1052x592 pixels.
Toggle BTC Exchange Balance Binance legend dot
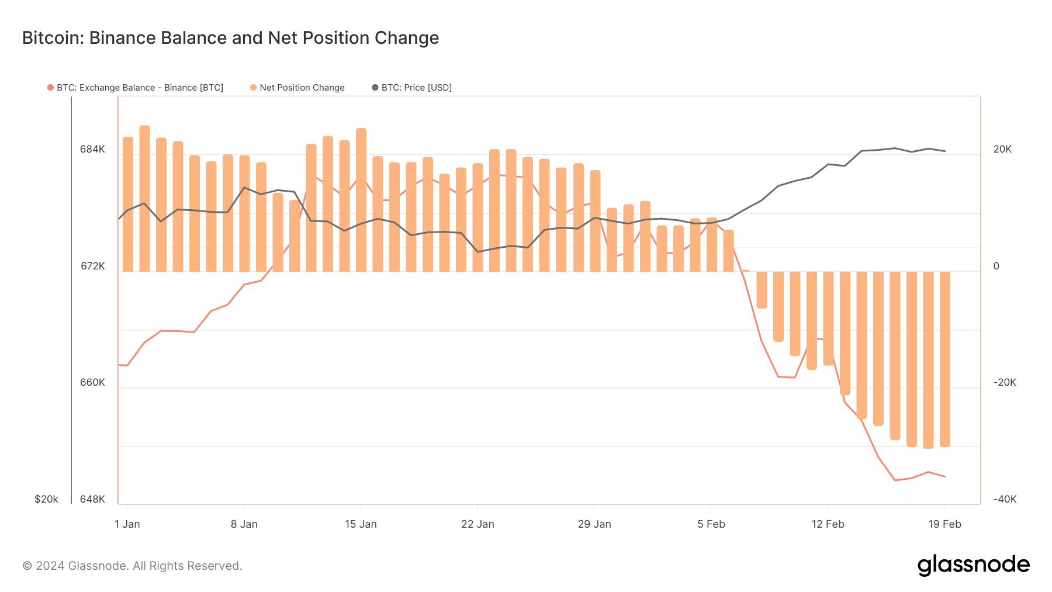point(51,88)
